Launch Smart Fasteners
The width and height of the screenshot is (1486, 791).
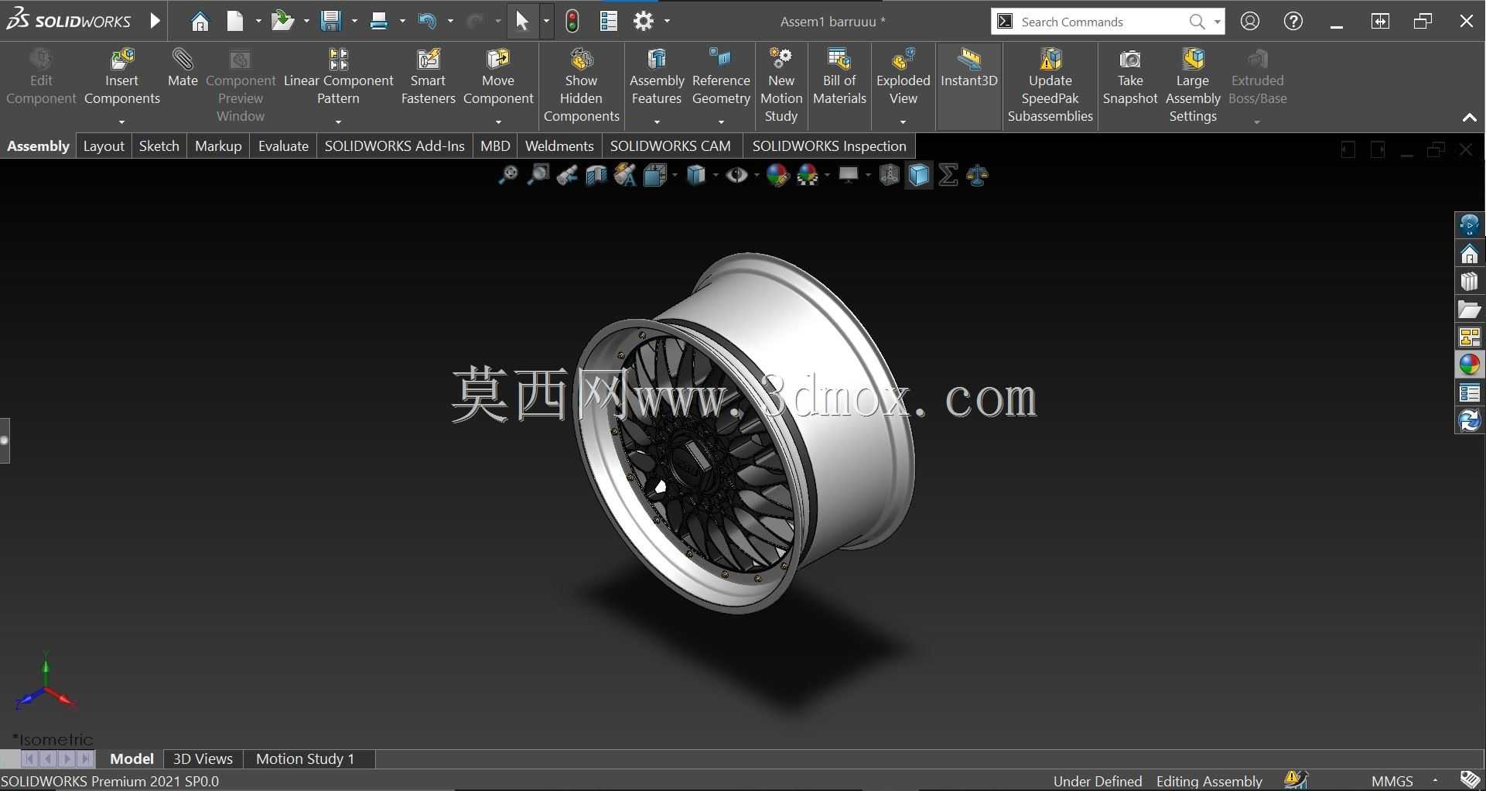[428, 77]
